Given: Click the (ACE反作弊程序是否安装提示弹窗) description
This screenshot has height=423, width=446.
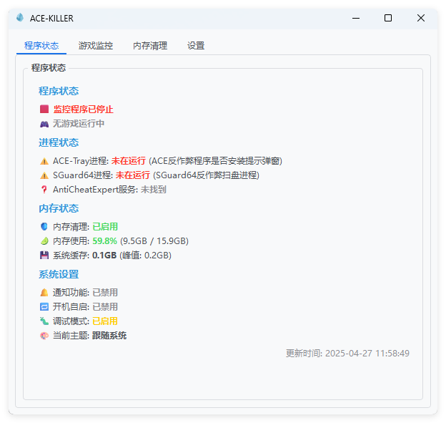Looking at the screenshot, I should [215, 161].
